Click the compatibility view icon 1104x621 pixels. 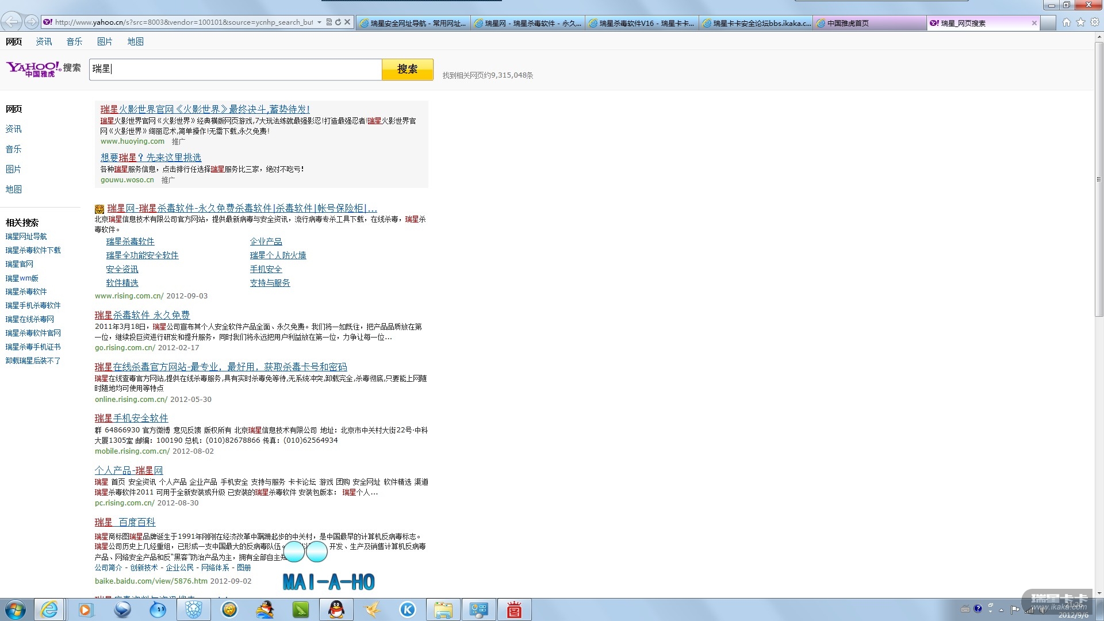click(329, 22)
